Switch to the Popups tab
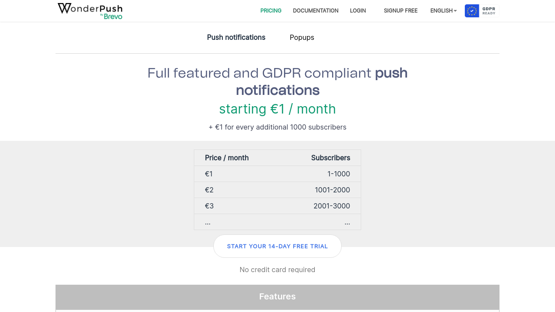The height and width of the screenshot is (312, 555). [x=302, y=37]
